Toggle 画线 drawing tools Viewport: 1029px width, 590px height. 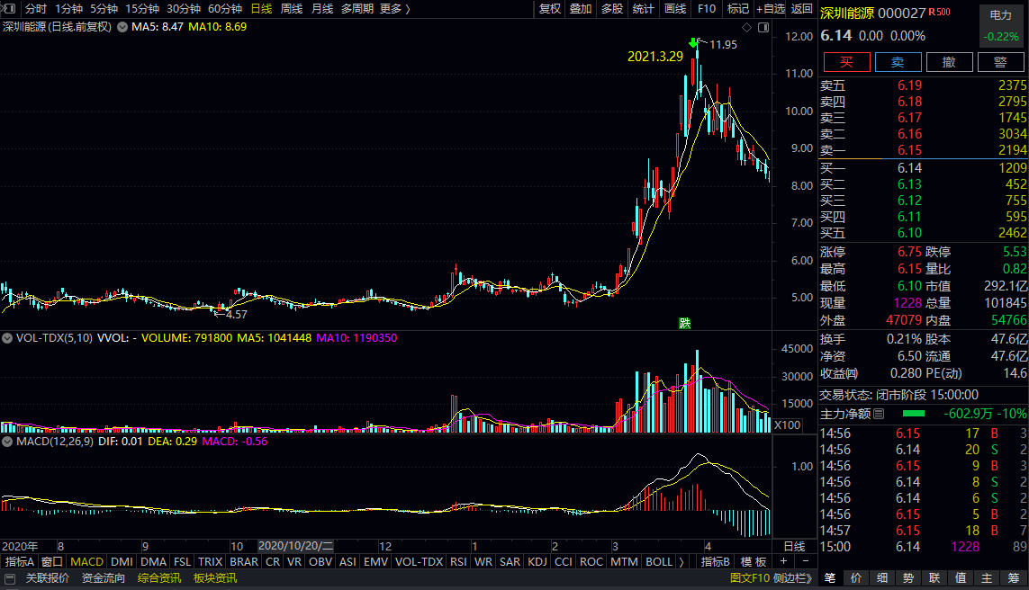click(675, 8)
